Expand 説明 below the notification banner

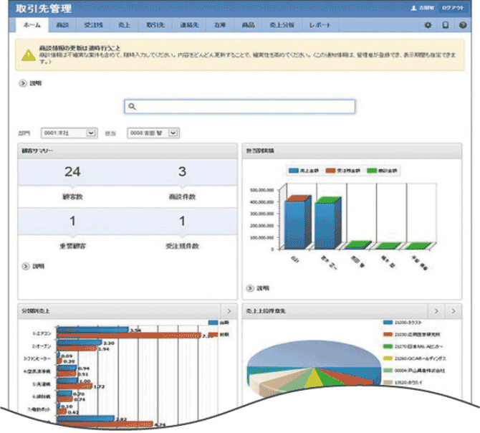23,82
